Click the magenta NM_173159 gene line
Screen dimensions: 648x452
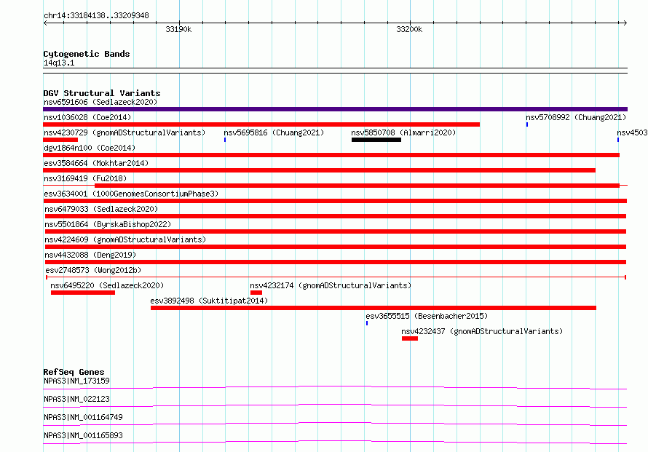(x=335, y=387)
